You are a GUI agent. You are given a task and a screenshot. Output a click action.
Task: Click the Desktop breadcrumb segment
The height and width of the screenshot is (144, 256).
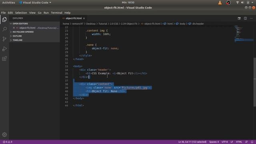pos(91,24)
